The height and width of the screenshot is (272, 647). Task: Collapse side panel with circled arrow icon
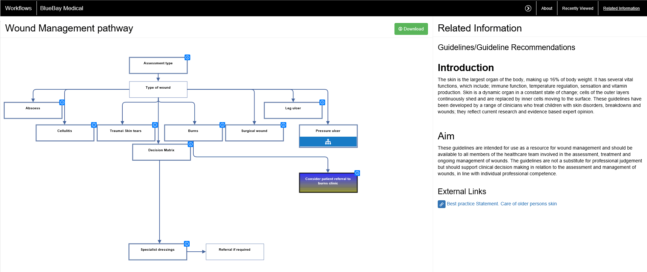528,8
